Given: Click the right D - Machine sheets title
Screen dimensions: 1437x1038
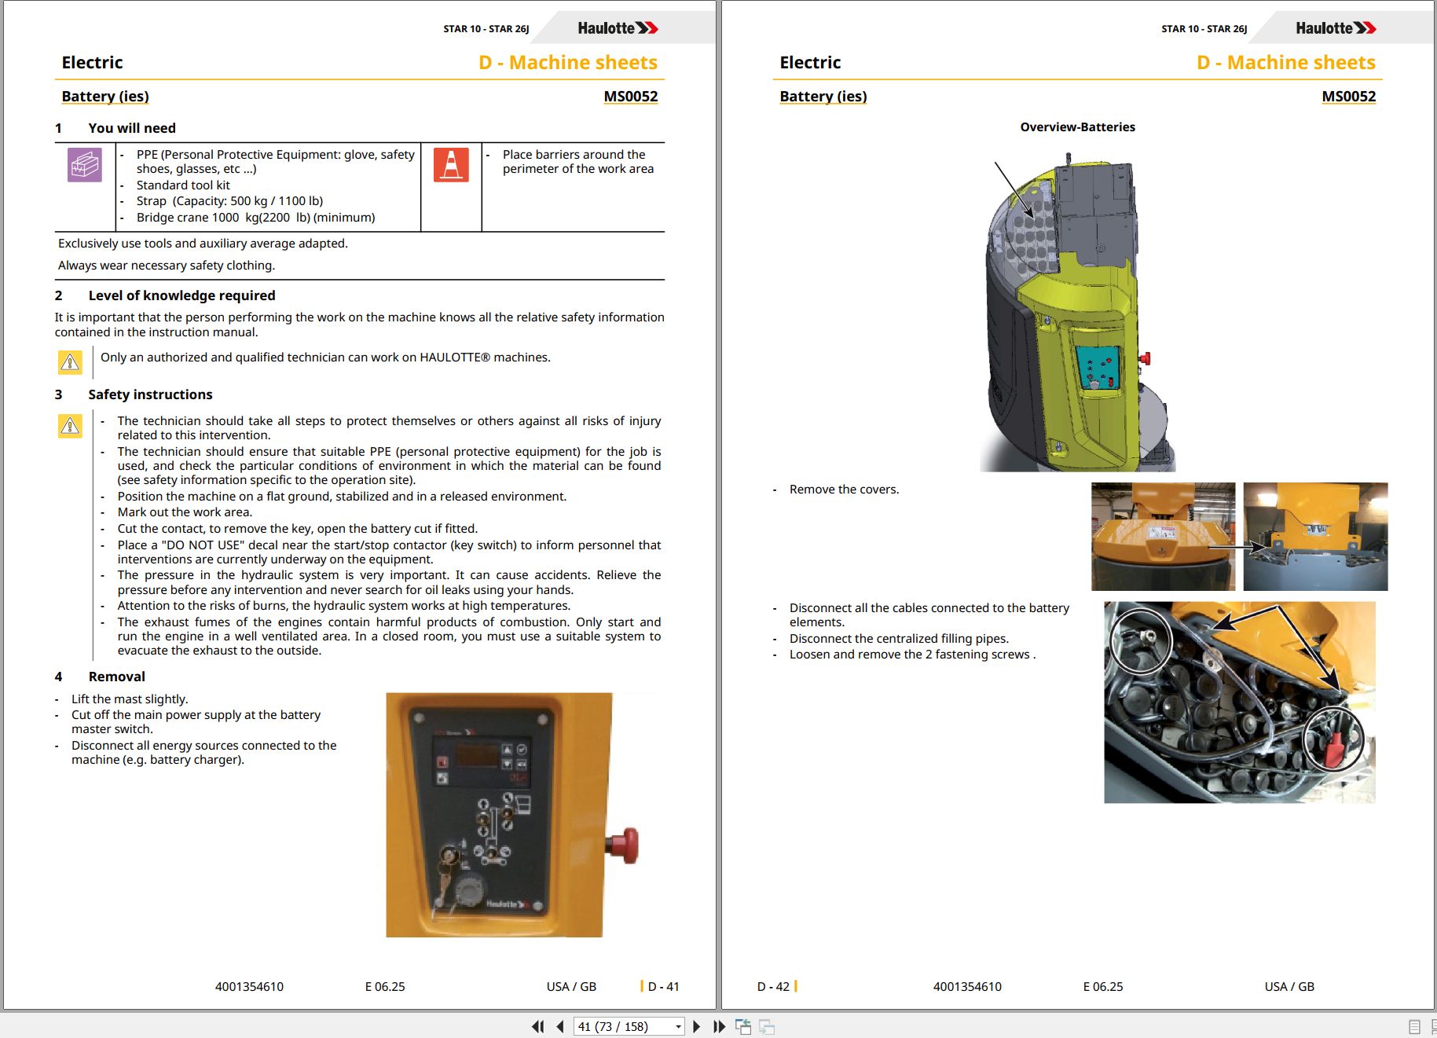Looking at the screenshot, I should (x=1286, y=62).
